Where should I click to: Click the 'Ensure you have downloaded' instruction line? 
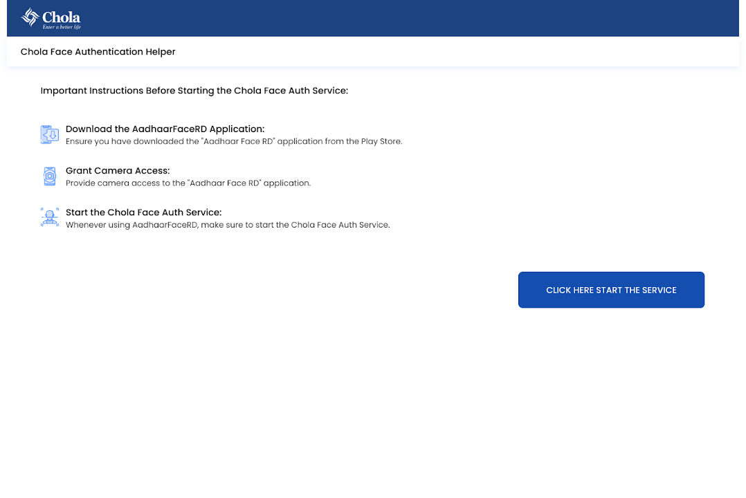click(x=233, y=141)
